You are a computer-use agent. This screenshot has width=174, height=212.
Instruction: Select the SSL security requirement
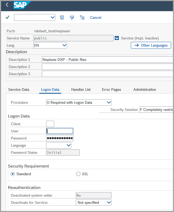pos(78,174)
